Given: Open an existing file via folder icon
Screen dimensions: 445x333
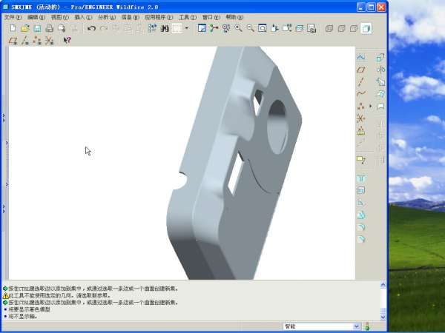Looking at the screenshot, I should tap(25, 28).
